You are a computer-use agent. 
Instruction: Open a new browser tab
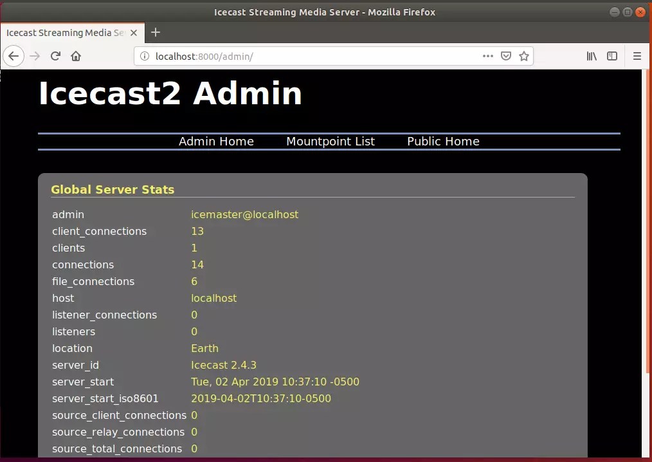155,32
